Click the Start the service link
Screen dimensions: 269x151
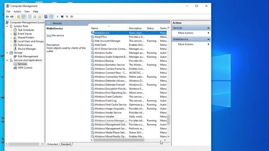pyautogui.click(x=49, y=35)
